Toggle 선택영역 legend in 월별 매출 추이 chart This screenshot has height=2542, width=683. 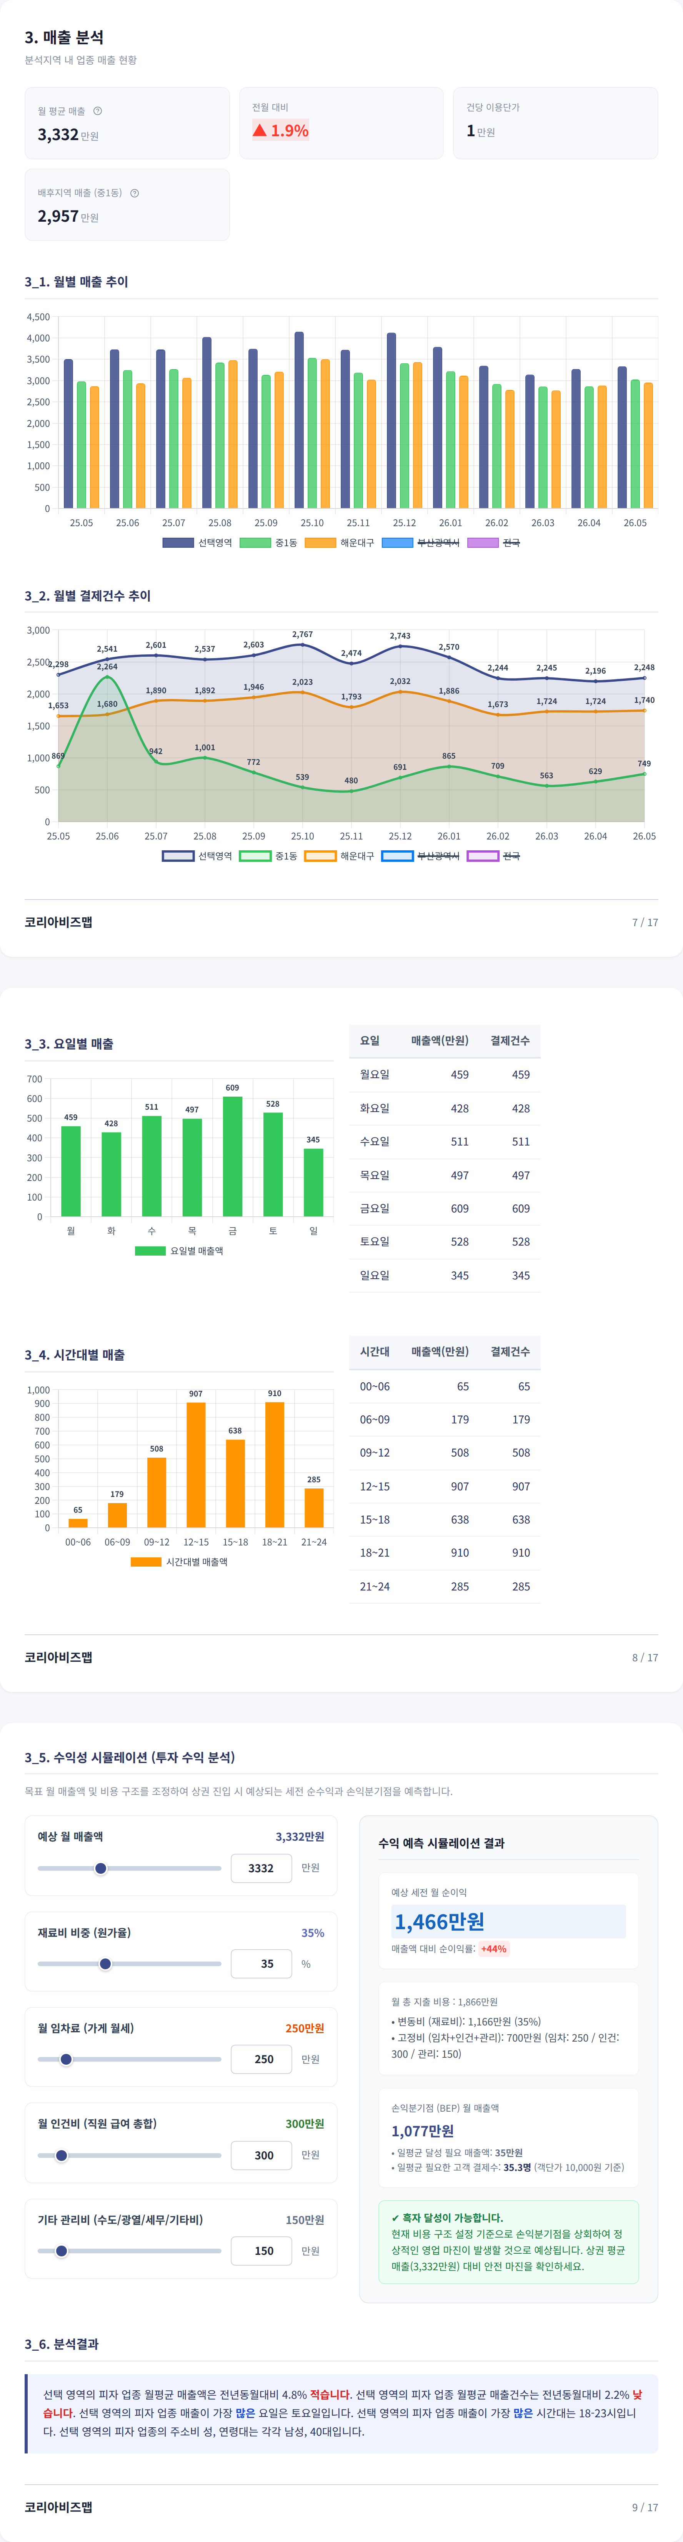click(197, 543)
